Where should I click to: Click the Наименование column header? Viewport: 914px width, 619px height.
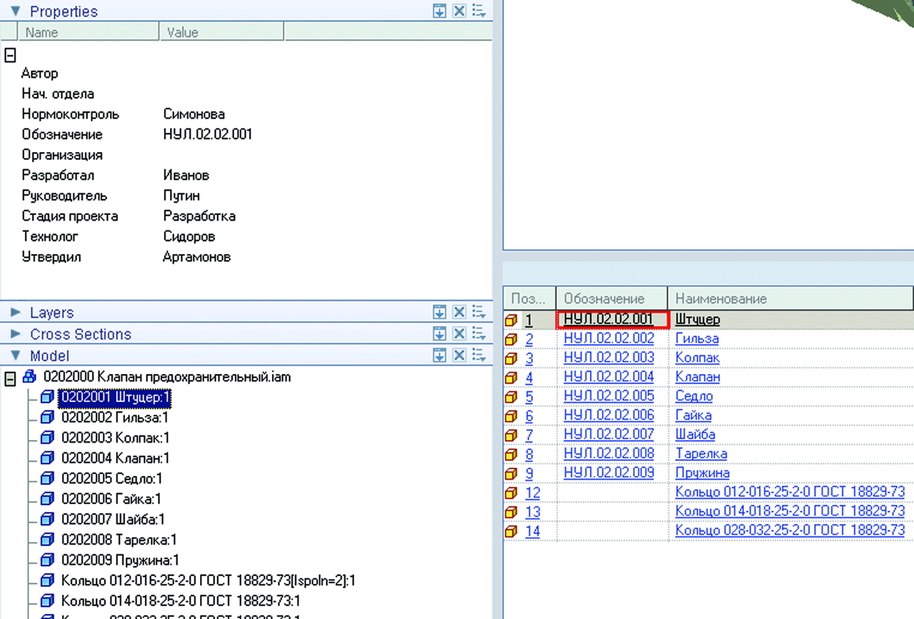click(790, 298)
